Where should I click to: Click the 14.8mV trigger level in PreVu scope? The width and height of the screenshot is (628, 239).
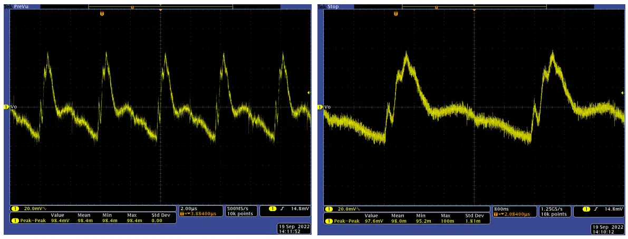[x=300, y=208]
